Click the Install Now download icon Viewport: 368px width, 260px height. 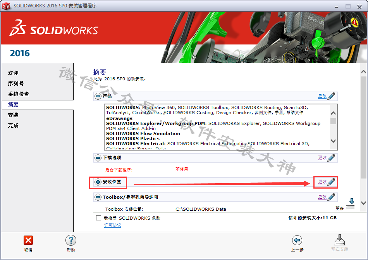(x=340, y=240)
